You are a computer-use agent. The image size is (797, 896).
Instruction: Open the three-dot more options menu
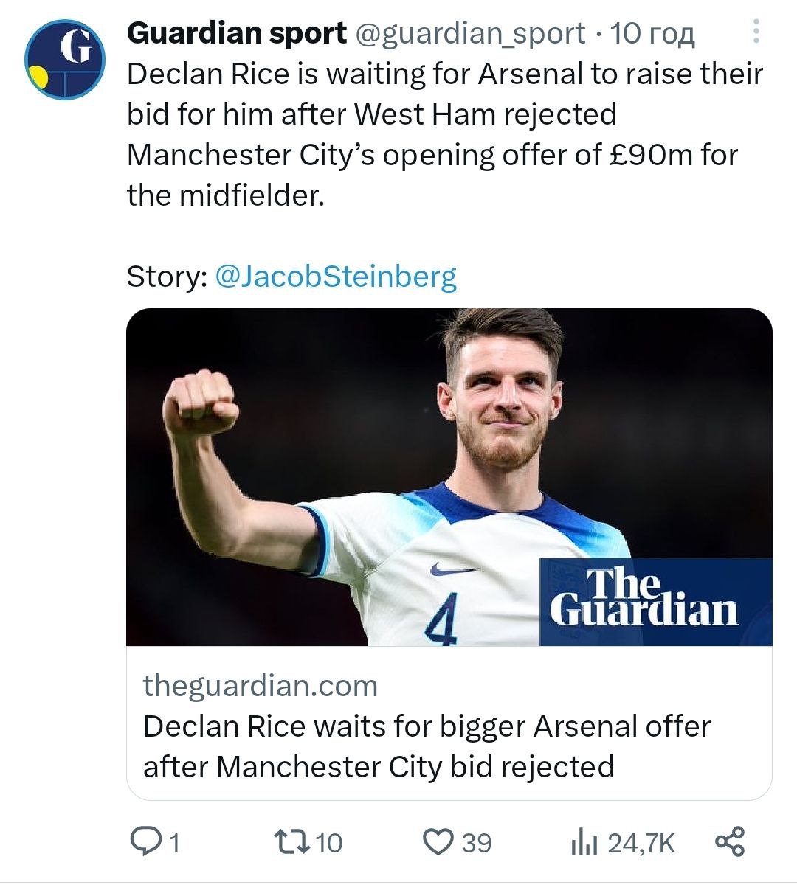[x=756, y=32]
